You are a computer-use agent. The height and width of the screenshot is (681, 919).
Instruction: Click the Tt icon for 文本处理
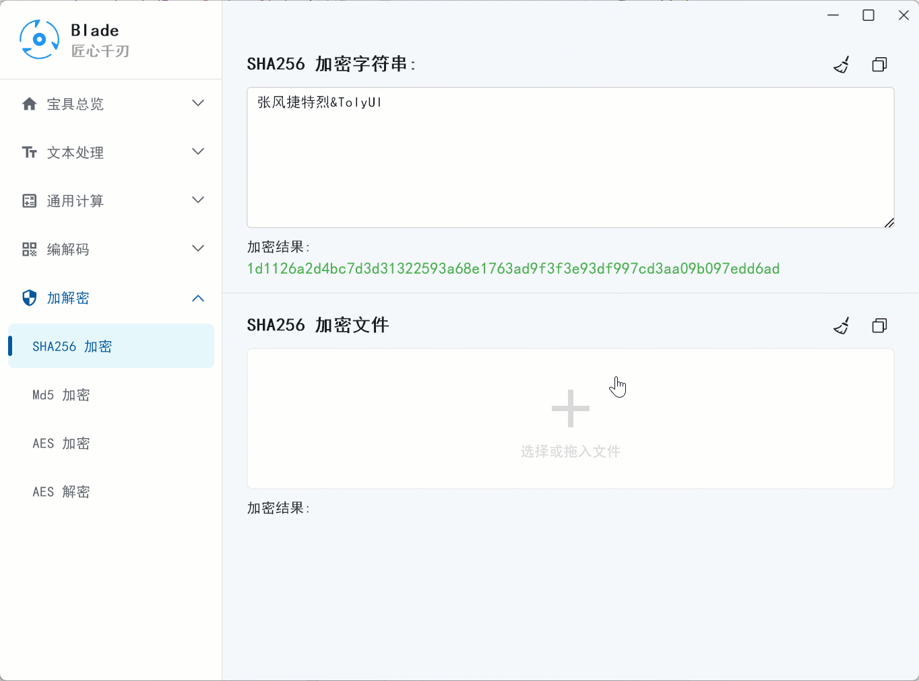tap(29, 152)
